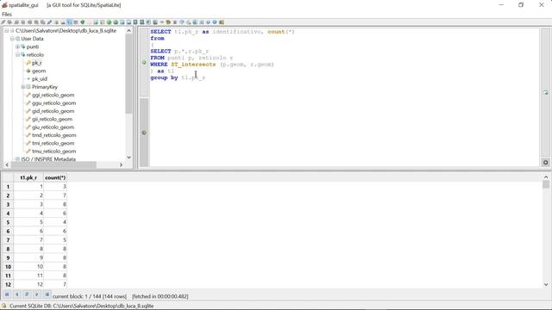Click the count(*) column header
The image size is (552, 310).
click(55, 177)
